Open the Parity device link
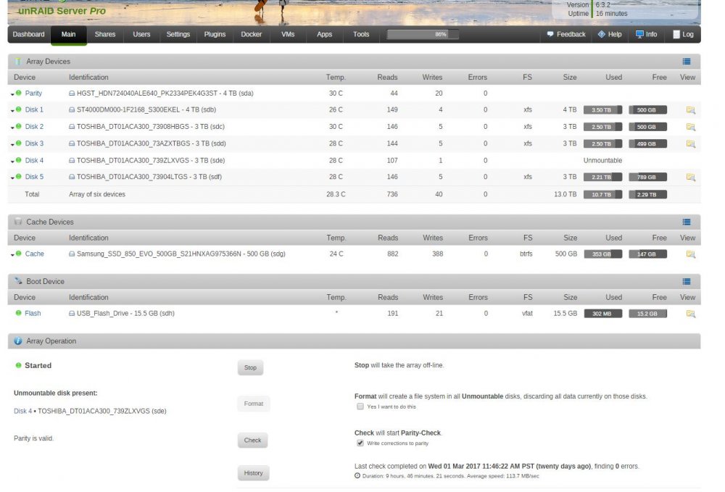Image resolution: width=725 pixels, height=492 pixels. [x=33, y=93]
